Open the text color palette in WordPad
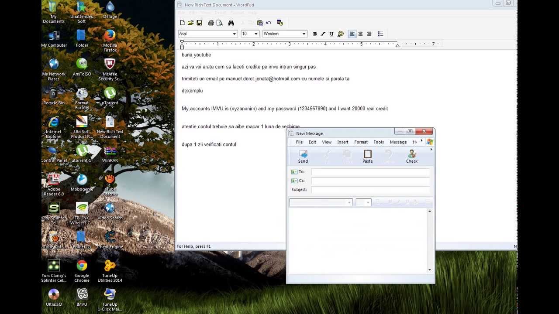This screenshot has height=314, width=559. coord(341,34)
